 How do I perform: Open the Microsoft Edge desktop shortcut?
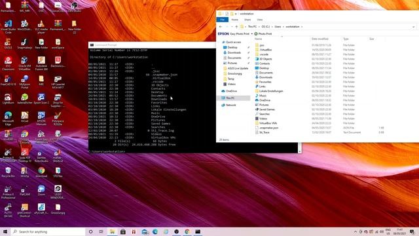pyautogui.click(x=8, y=118)
